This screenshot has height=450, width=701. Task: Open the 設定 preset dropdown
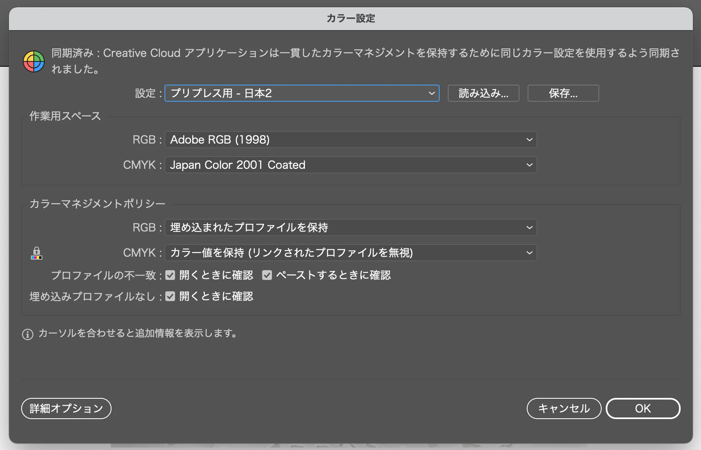[x=302, y=93]
